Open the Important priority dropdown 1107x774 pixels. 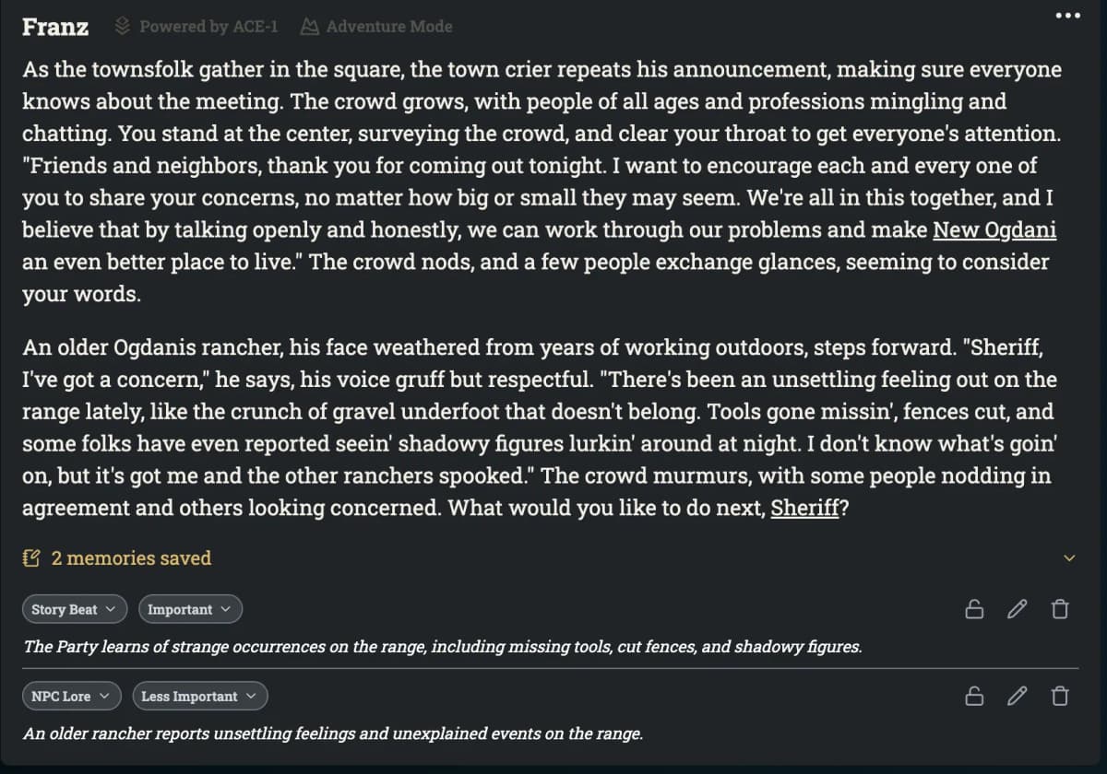(190, 609)
